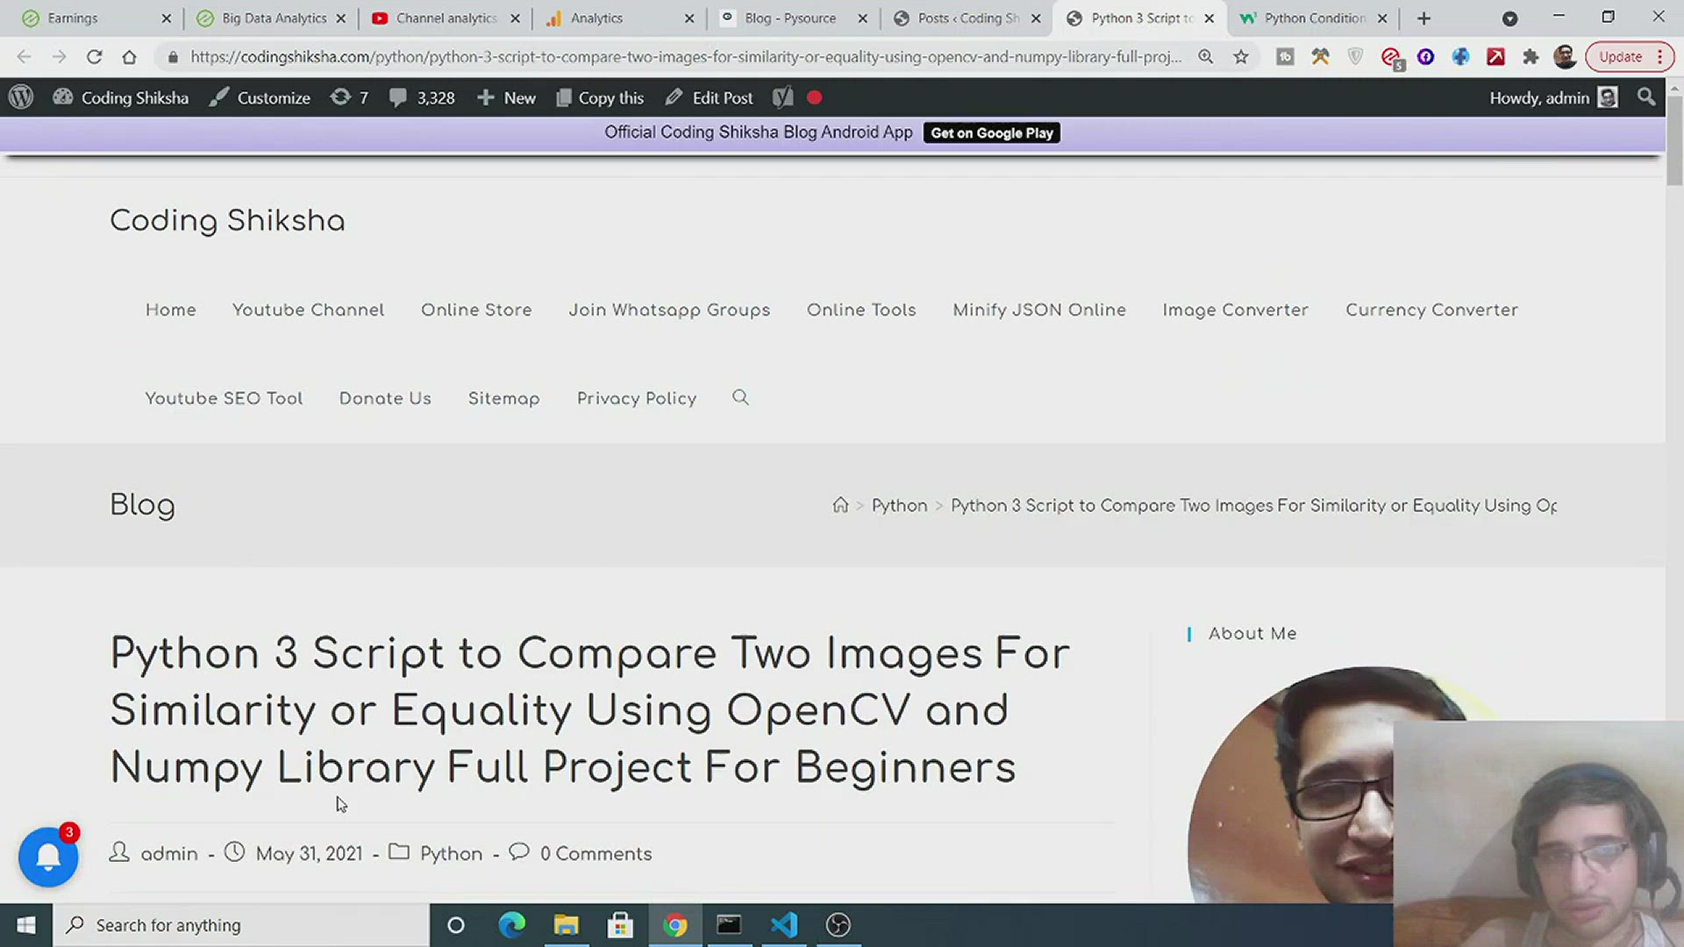
Task: Click the Get on Google Play button
Action: point(991,133)
